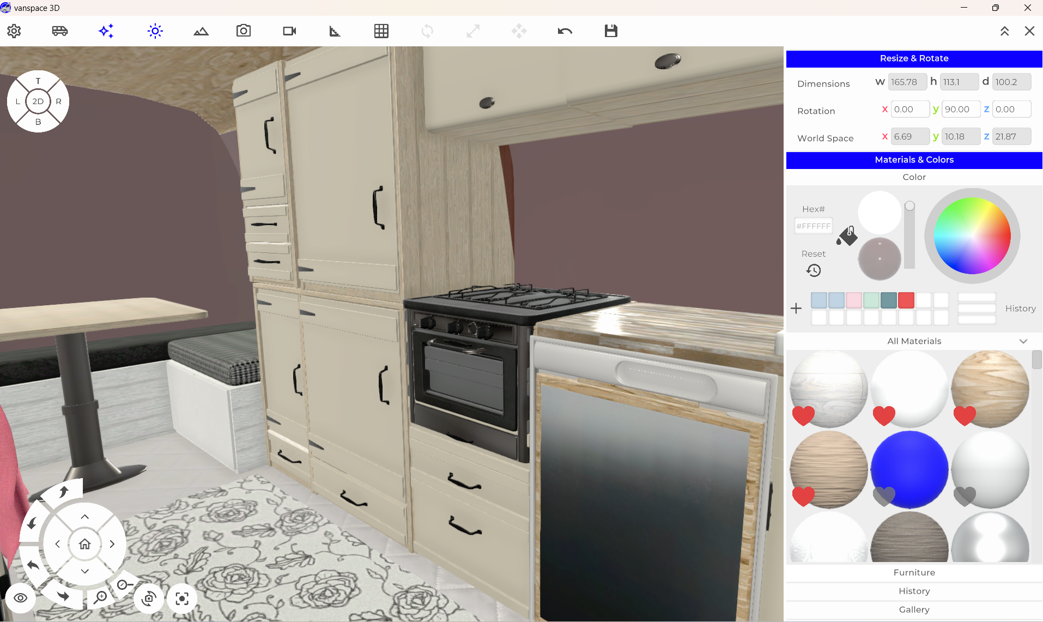Undo last action with curved arrow
The height and width of the screenshot is (622, 1043).
coord(565,31)
